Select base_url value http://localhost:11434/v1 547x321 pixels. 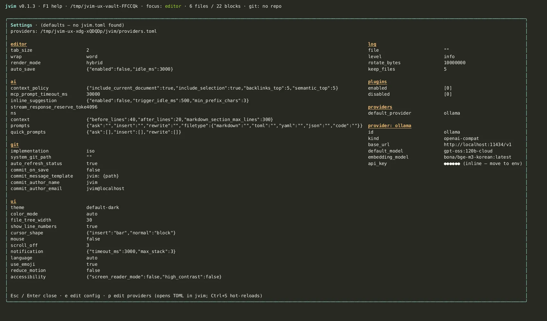[x=478, y=144]
